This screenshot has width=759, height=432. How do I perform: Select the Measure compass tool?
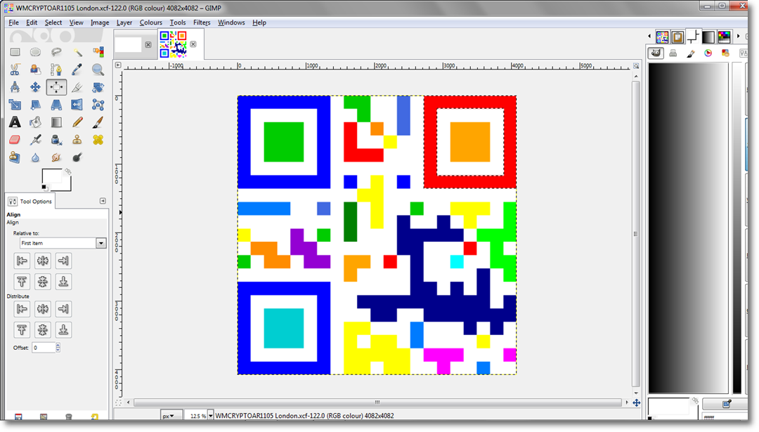[x=15, y=87]
